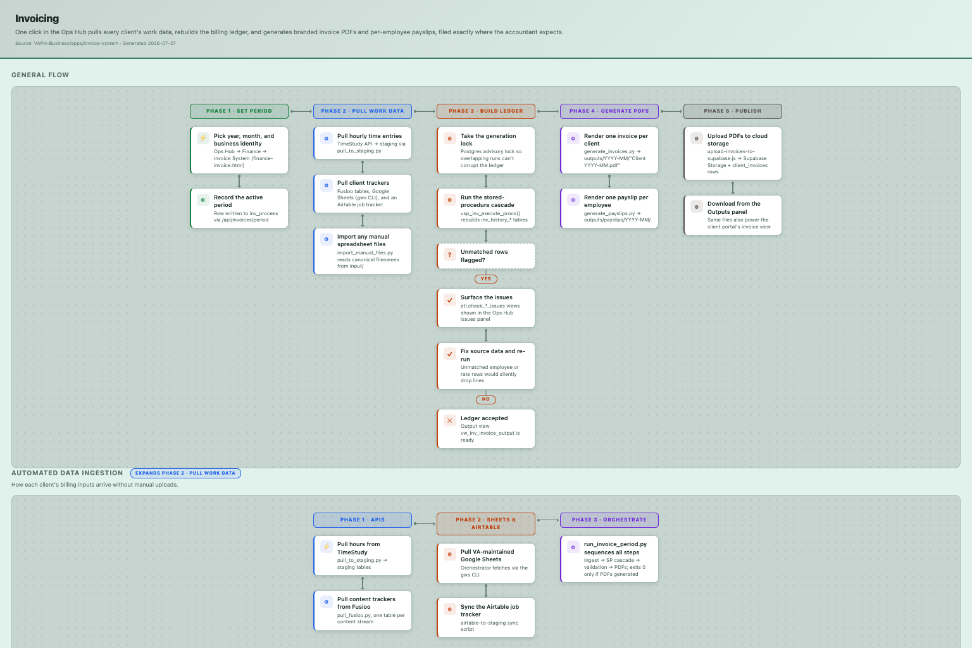Image resolution: width=972 pixels, height=648 pixels.
Task: Select the Phase 3 · Orchestrate header
Action: tap(609, 520)
